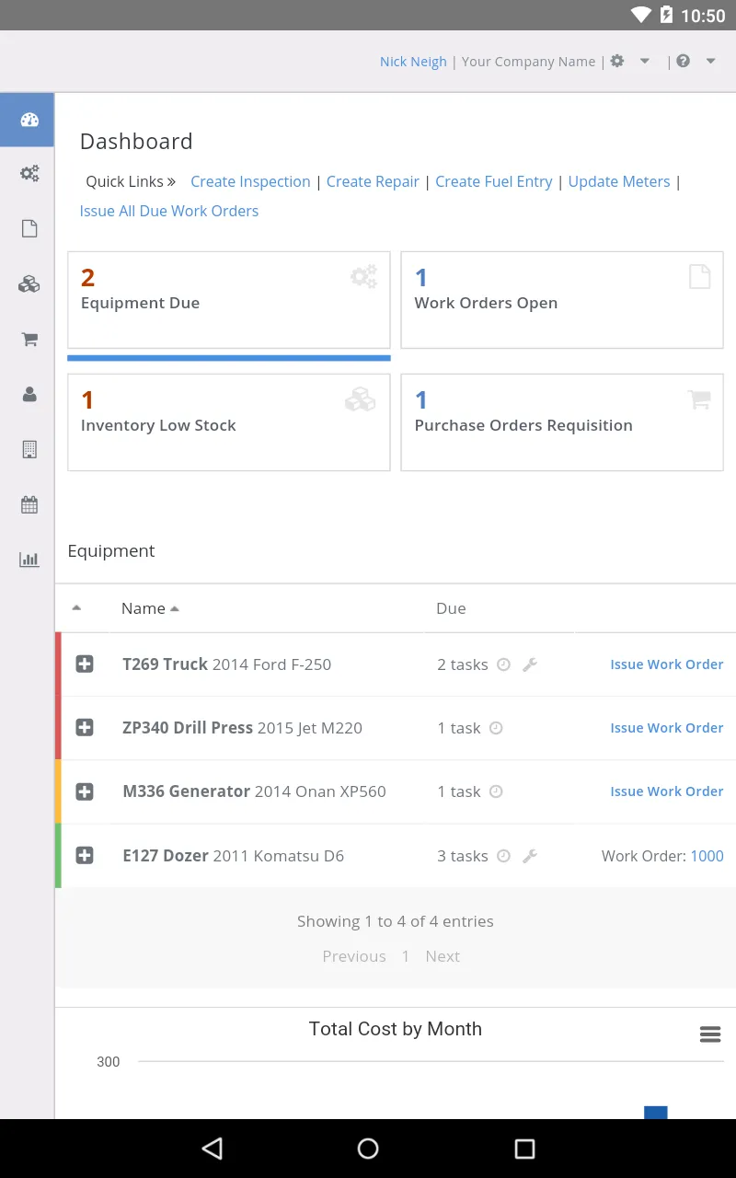This screenshot has width=736, height=1178.
Task: Select the Work Orders Open summary card
Action: (561, 300)
